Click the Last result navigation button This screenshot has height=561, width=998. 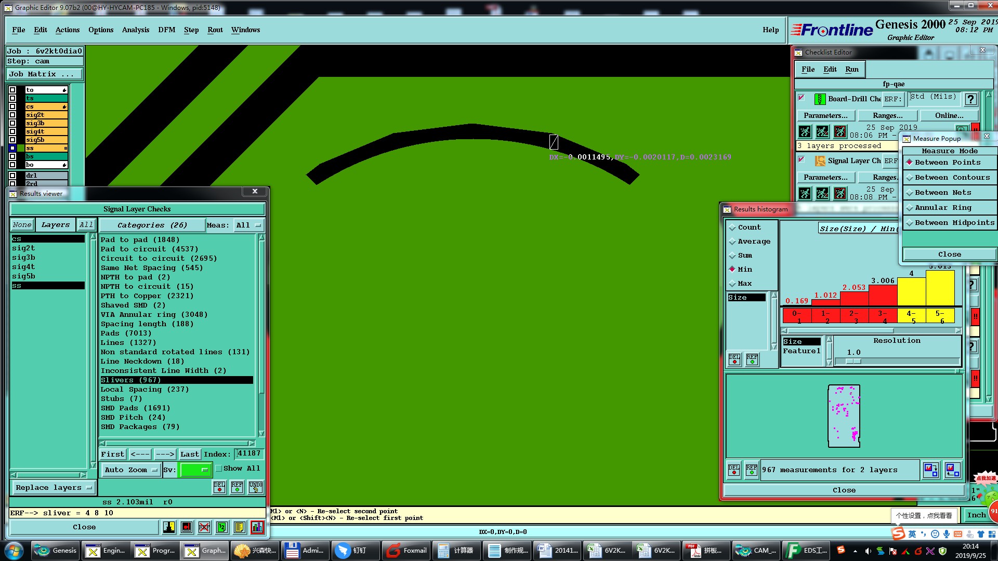click(189, 454)
